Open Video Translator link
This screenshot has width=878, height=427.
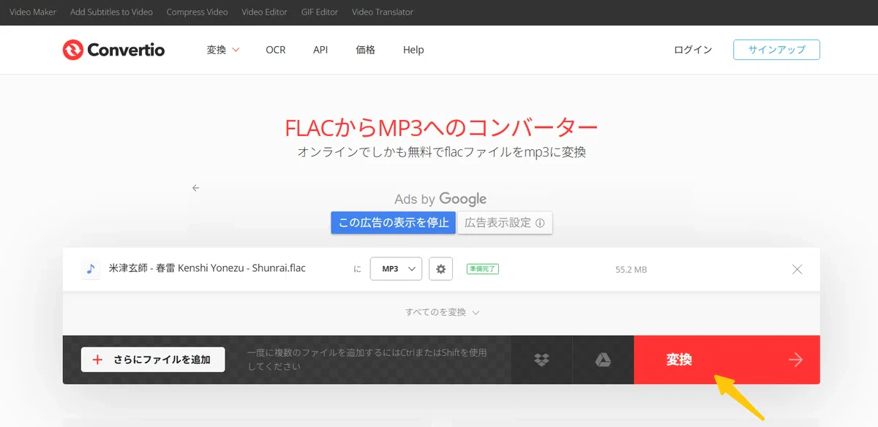[383, 12]
